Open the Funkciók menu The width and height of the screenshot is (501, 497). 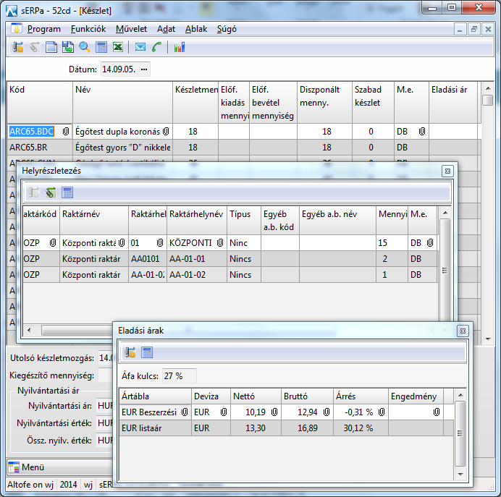pos(88,29)
